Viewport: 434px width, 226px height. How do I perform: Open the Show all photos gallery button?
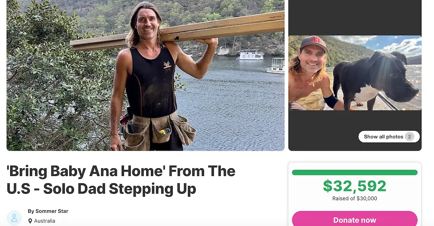tap(389, 137)
